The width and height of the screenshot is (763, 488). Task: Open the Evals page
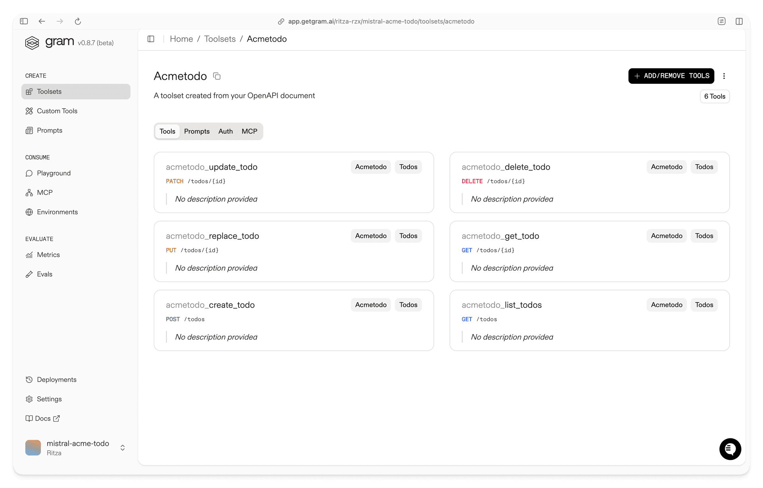pos(45,274)
